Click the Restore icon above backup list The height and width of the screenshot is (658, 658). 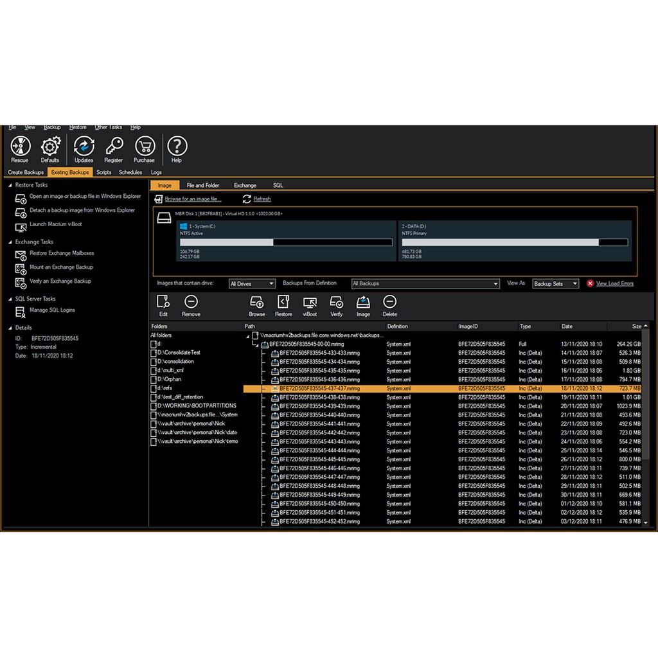click(x=283, y=305)
